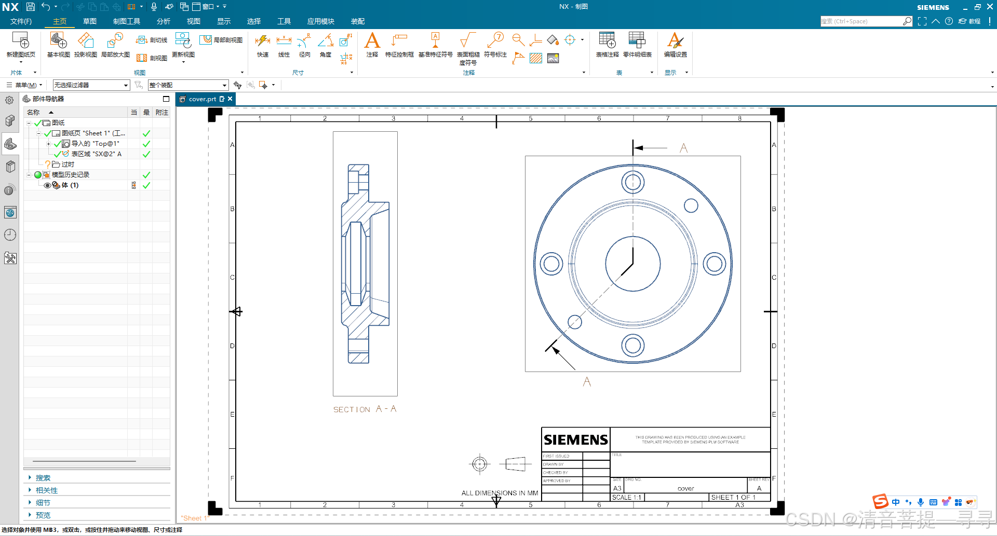
Task: Select the Linear dimension (线性) tool
Action: pyautogui.click(x=284, y=45)
